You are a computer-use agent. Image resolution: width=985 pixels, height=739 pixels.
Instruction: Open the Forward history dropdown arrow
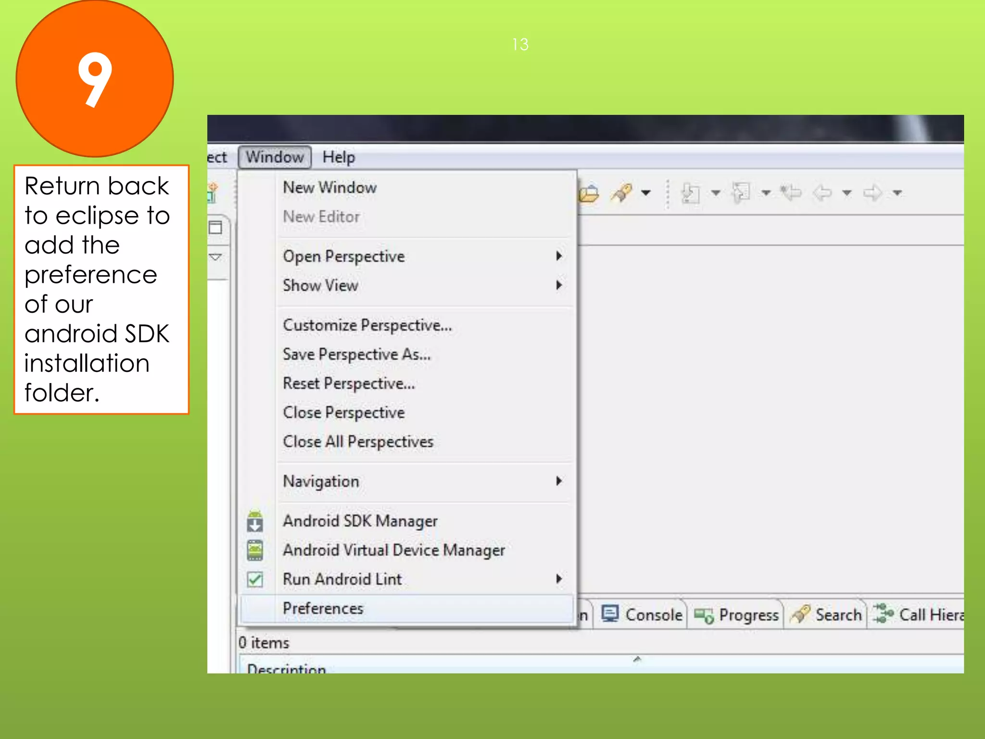897,193
